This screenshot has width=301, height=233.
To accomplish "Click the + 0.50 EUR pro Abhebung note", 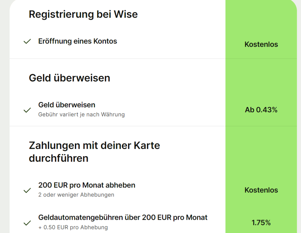I will click(x=73, y=227).
